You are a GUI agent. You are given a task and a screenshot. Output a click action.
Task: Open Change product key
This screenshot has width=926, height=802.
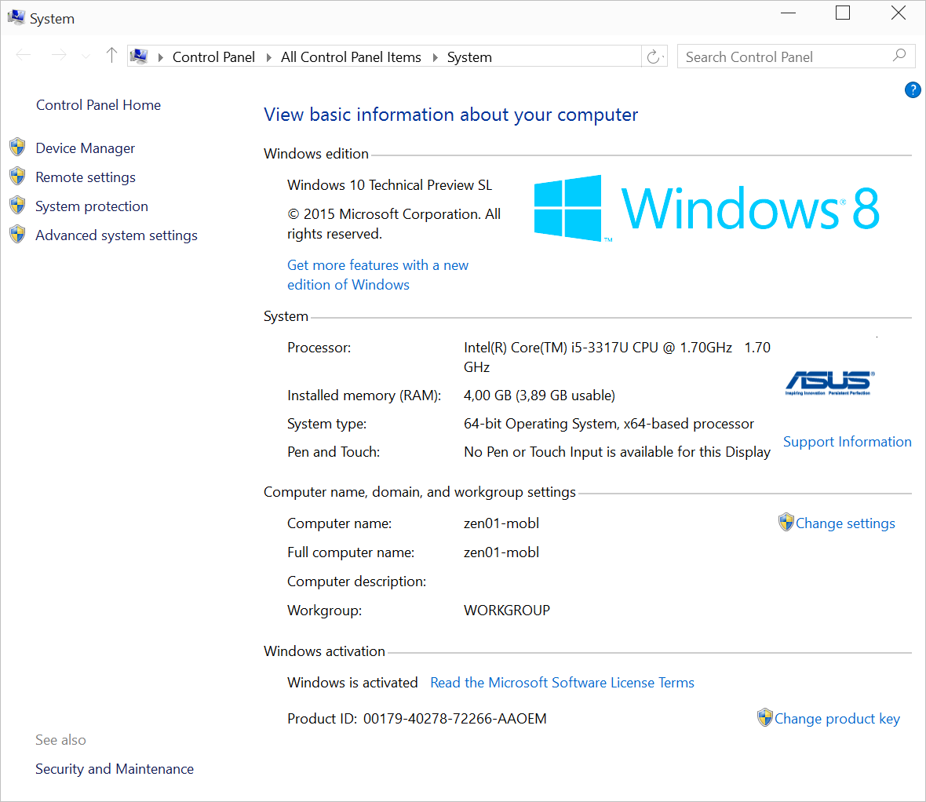[x=837, y=718]
